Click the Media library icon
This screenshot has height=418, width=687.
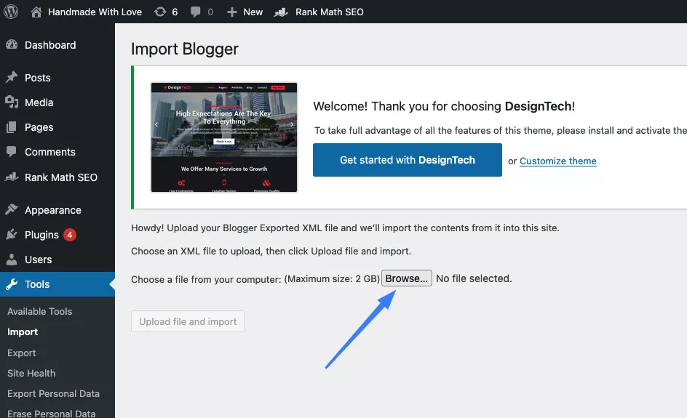[12, 103]
